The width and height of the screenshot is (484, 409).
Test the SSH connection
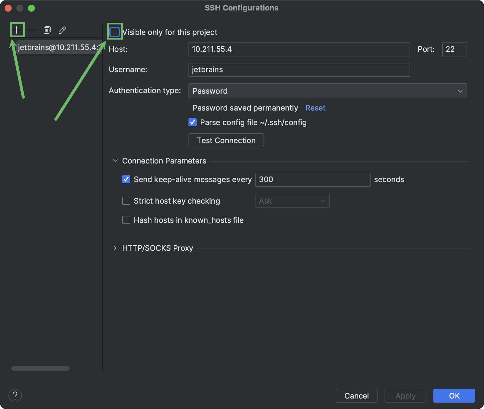click(226, 140)
